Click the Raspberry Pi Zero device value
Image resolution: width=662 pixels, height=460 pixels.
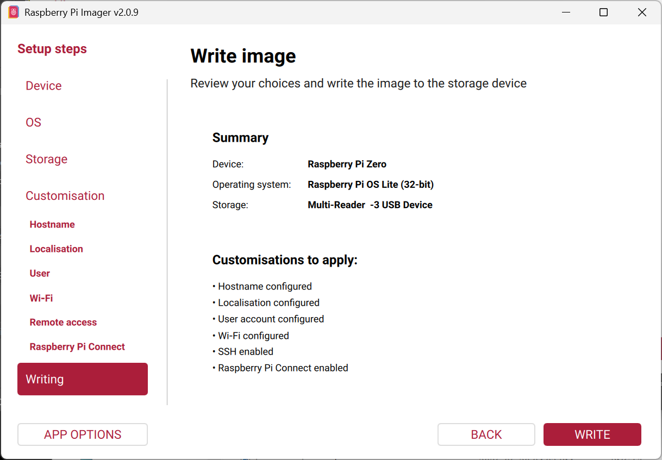coord(347,164)
